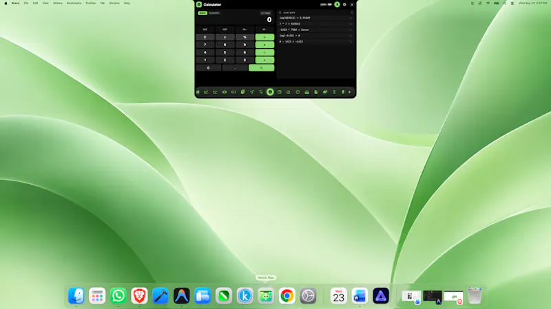Tap the digit 8 key
Viewport: 551px width, 309px height.
[x=225, y=45]
